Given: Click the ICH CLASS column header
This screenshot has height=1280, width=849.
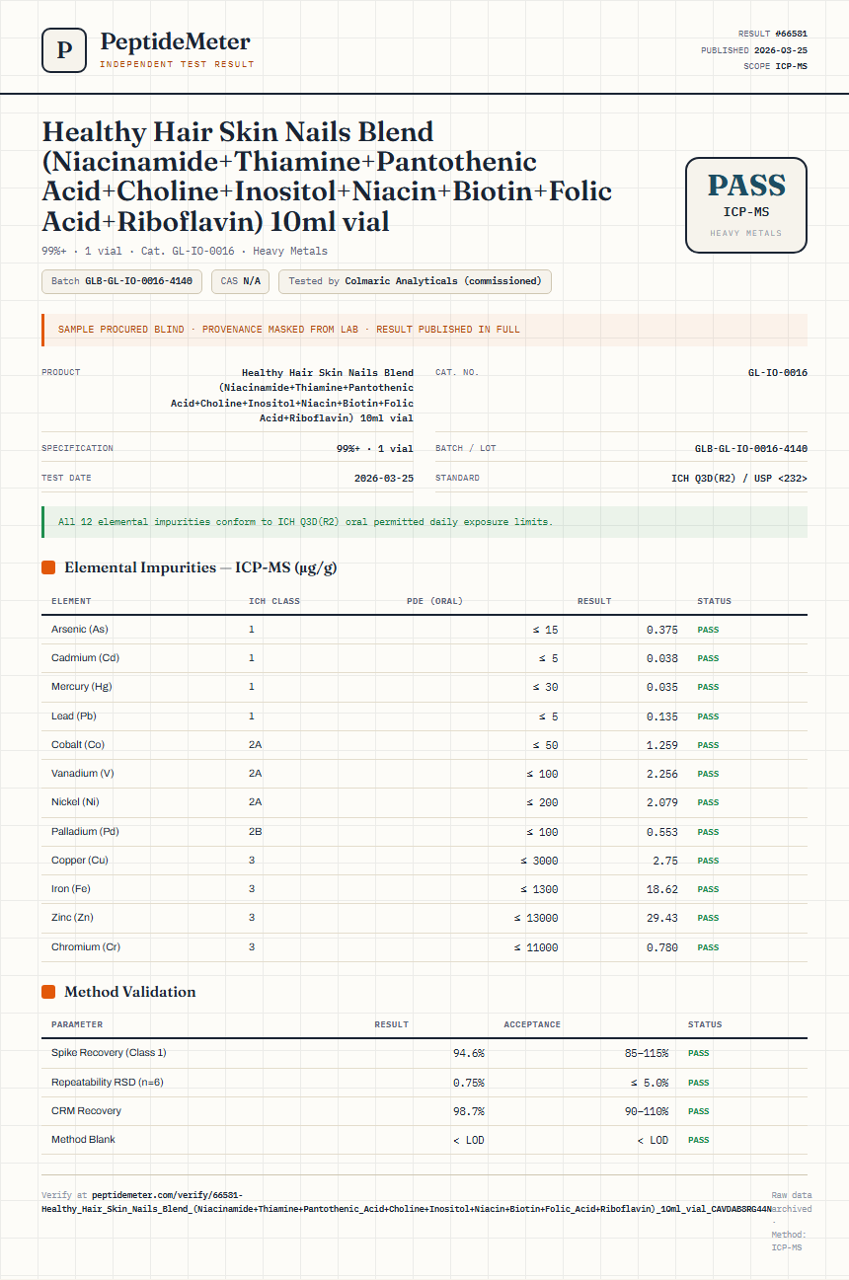Looking at the screenshot, I should pos(274,601).
